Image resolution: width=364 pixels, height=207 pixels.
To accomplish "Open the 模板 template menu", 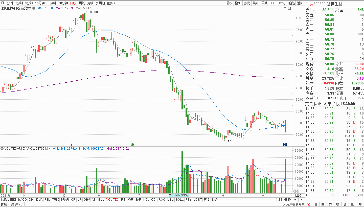I will (x=287, y=200).
